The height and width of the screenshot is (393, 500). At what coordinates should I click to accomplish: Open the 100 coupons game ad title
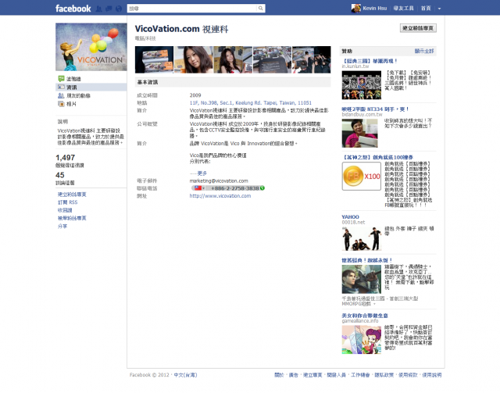tap(377, 157)
